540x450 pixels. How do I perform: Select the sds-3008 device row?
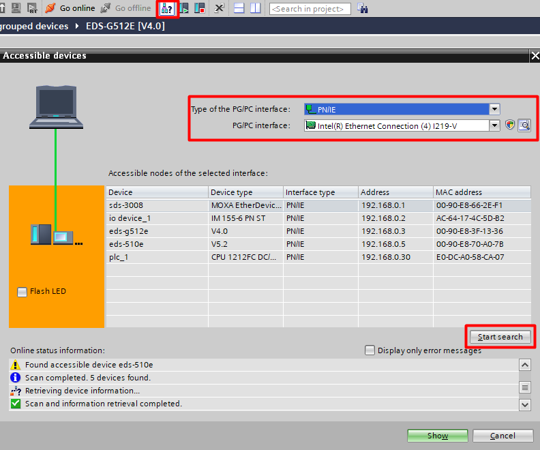click(318, 205)
